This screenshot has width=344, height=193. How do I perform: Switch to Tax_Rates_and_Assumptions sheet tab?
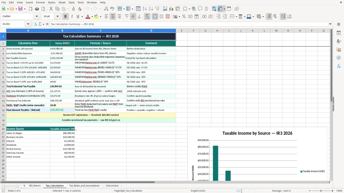[84, 186]
